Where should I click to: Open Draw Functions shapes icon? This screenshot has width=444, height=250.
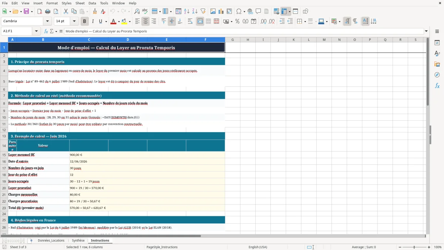click(x=305, y=11)
